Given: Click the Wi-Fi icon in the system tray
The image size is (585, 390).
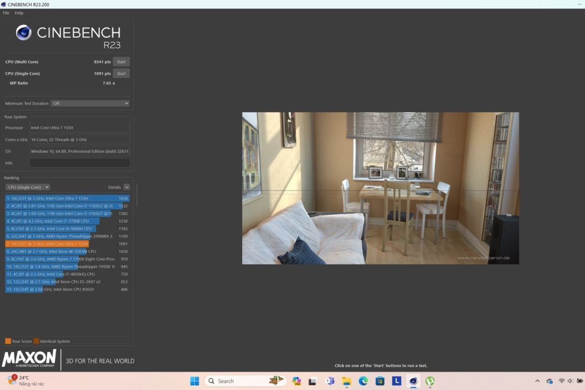Looking at the screenshot, I should pos(561,380).
